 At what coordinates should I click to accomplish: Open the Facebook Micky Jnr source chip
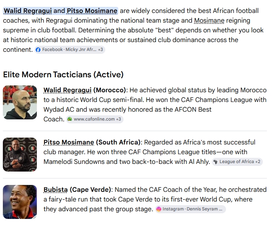pos(70,50)
